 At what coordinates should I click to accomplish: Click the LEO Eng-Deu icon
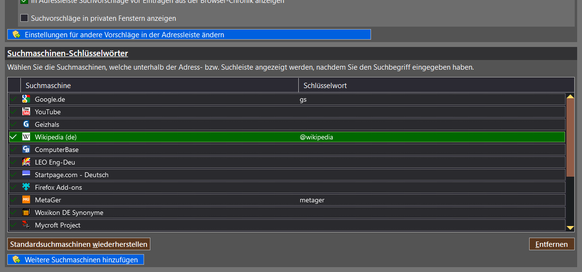26,162
